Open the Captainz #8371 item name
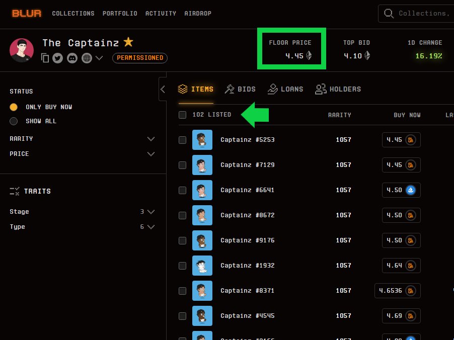This screenshot has height=340, width=454. pos(248,291)
